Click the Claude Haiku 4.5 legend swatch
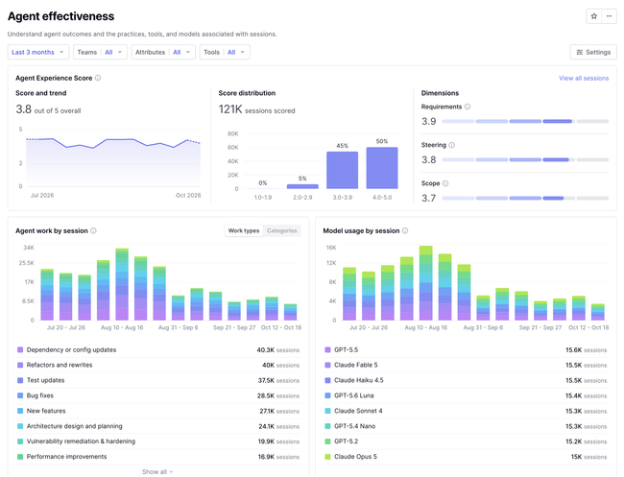 (x=328, y=380)
